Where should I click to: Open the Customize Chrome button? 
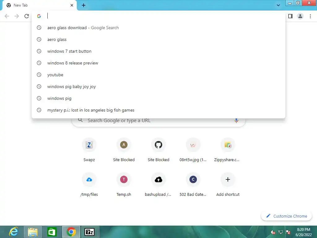pyautogui.click(x=286, y=216)
